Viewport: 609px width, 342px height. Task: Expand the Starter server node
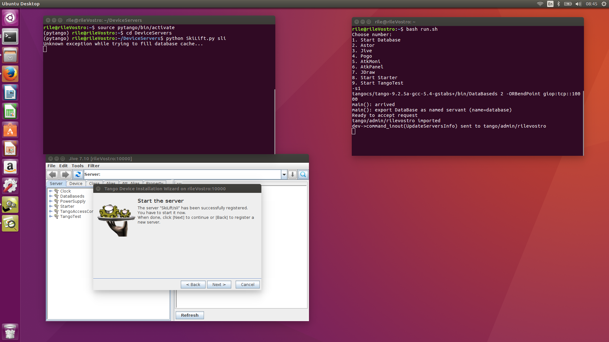tap(50, 206)
